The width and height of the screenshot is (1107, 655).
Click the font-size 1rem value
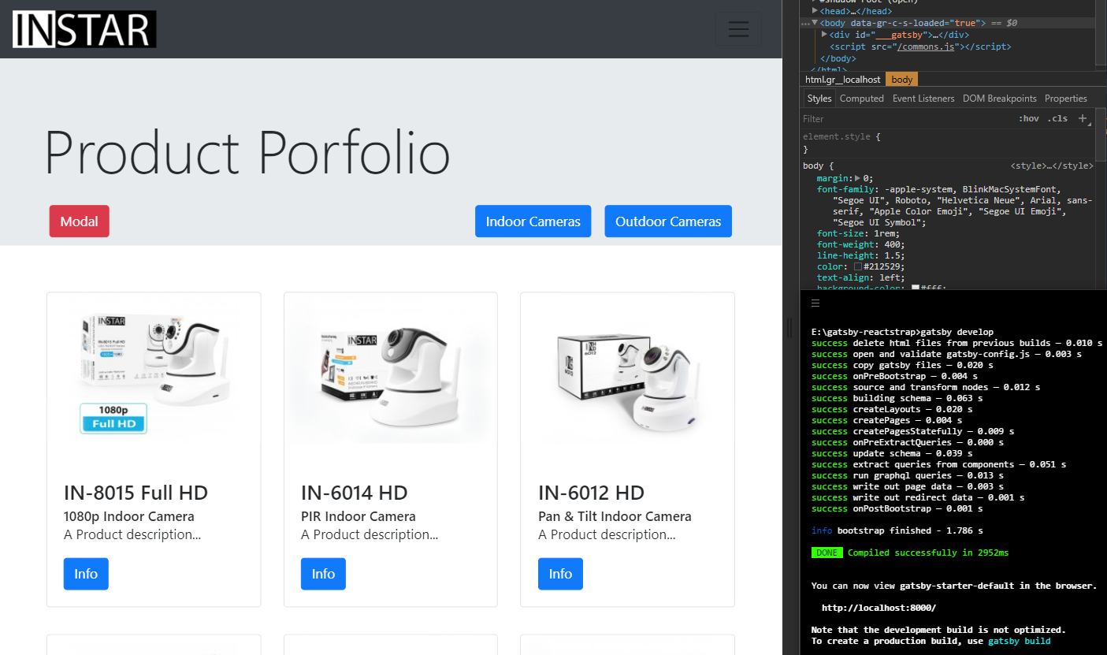[886, 234]
